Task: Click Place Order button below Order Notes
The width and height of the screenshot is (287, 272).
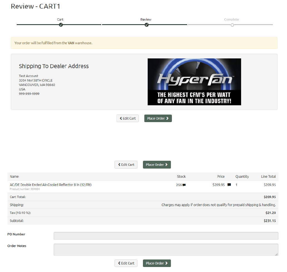Action: (157, 263)
